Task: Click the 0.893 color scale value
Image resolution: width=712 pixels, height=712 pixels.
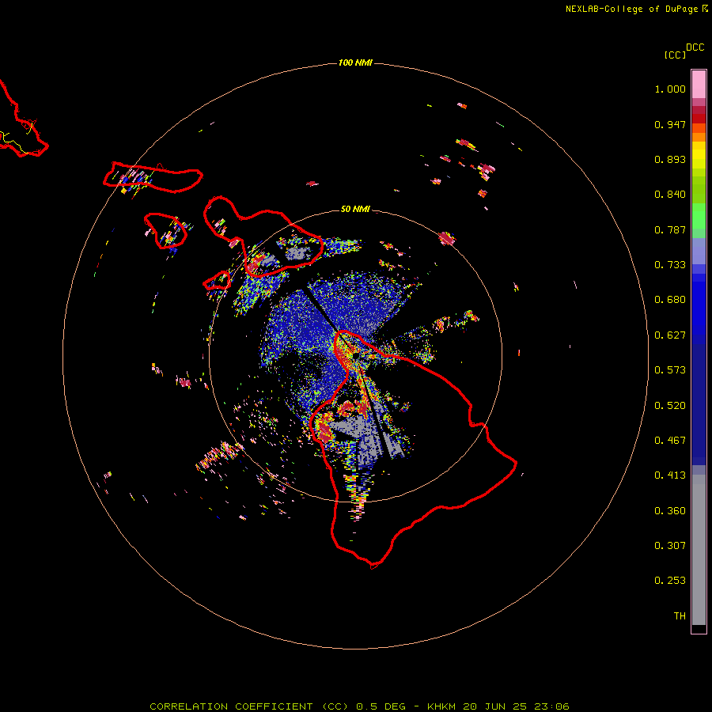Action: (x=670, y=159)
